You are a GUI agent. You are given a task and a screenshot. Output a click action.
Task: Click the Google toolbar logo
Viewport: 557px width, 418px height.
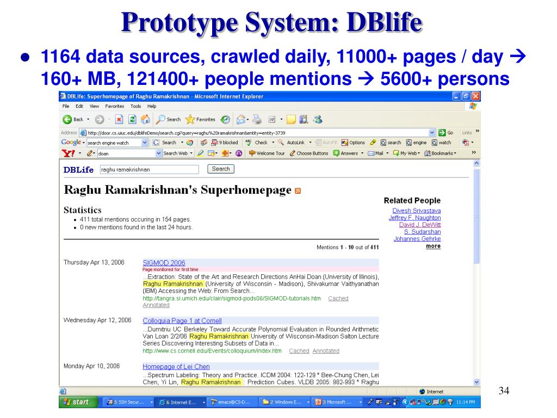click(71, 143)
